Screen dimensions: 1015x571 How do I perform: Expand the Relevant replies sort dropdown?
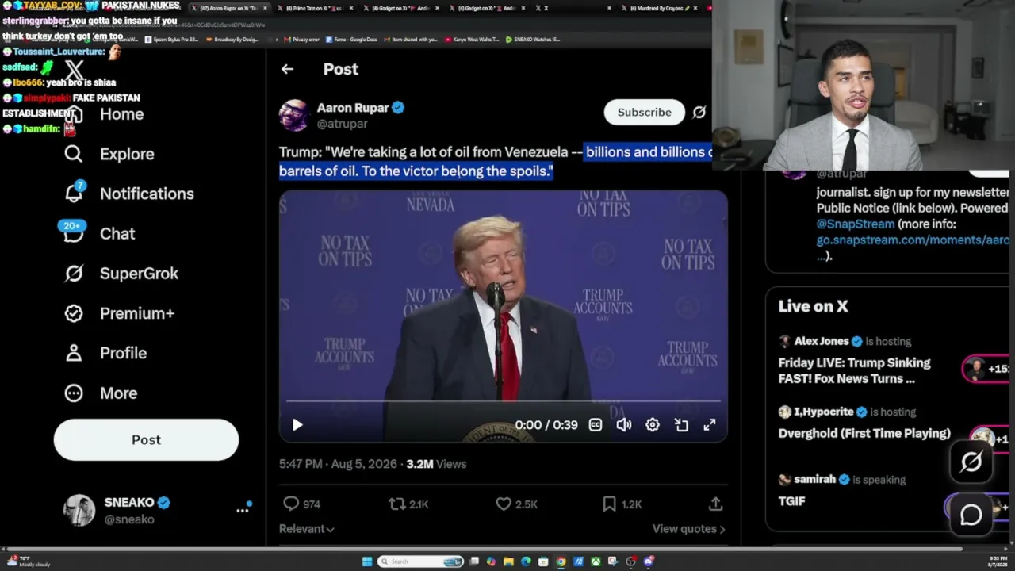307,529
